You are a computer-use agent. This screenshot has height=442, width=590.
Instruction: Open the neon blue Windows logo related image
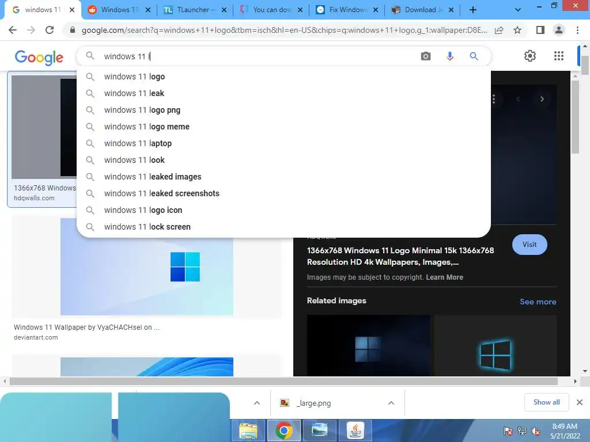point(495,345)
